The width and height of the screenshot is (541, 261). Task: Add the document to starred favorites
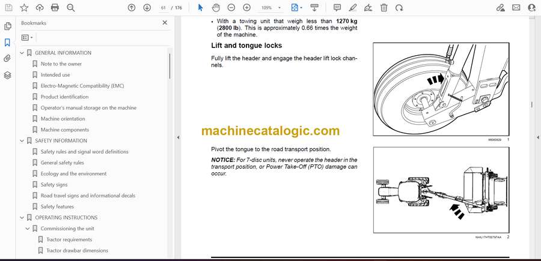point(24,8)
